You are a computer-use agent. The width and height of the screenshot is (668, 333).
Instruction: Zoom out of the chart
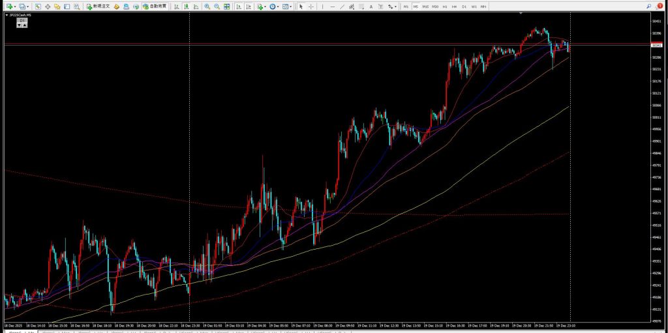coord(216,7)
